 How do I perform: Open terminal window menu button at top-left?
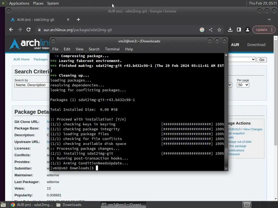[53, 41]
